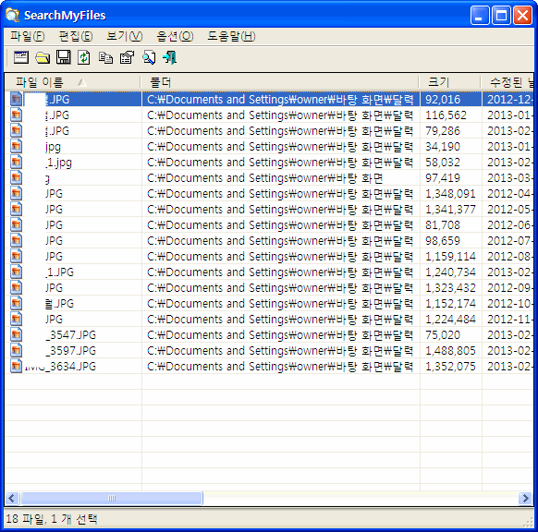Sort by the 크기 column header
The image size is (538, 532).
click(x=449, y=82)
